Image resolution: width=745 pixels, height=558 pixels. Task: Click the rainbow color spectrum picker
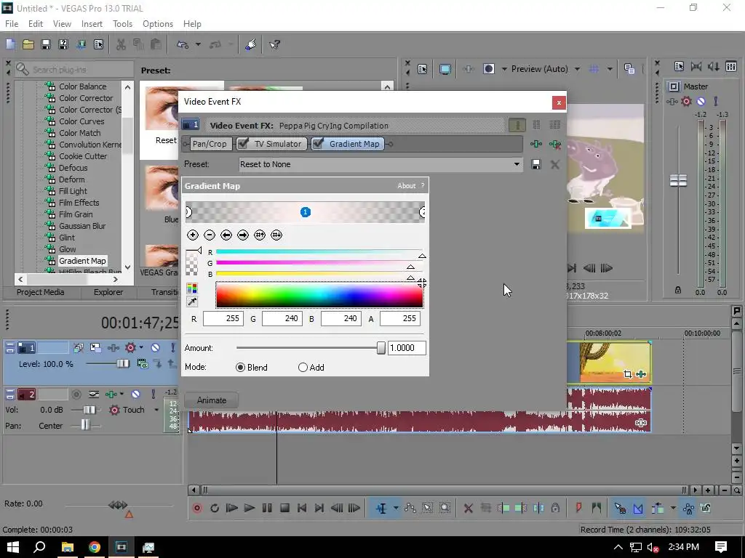[x=319, y=295]
